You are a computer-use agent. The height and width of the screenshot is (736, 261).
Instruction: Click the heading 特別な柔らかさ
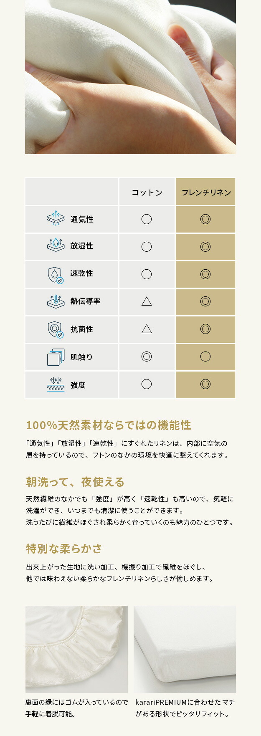pos(64,549)
